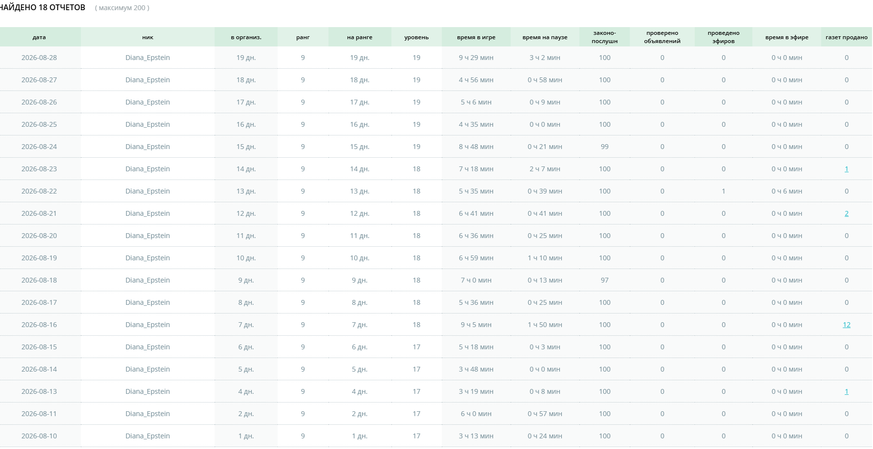The height and width of the screenshot is (449, 873).
Task: Click Diana_Epstein in the 2026-08-15 row
Action: (148, 347)
